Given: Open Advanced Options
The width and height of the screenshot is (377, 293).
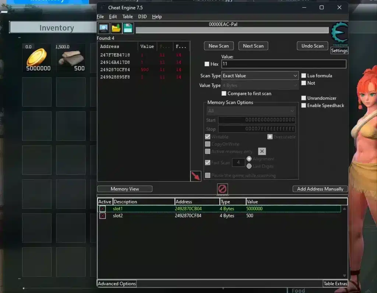Looking at the screenshot, I should tap(117, 284).
